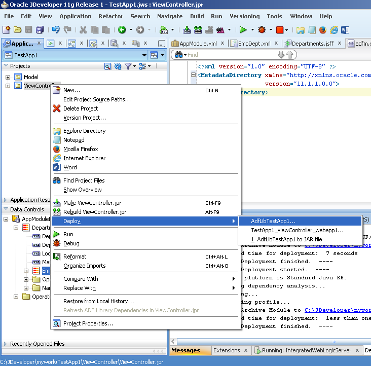Click the Filter funnel icon in Projects

coord(128,66)
